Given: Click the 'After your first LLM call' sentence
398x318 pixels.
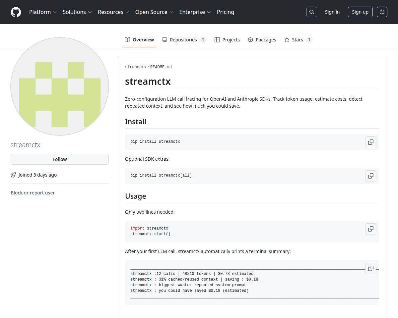Looking at the screenshot, I should (x=208, y=251).
